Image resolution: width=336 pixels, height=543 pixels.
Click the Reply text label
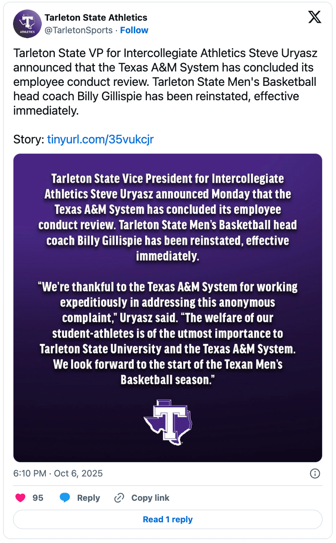click(88, 498)
